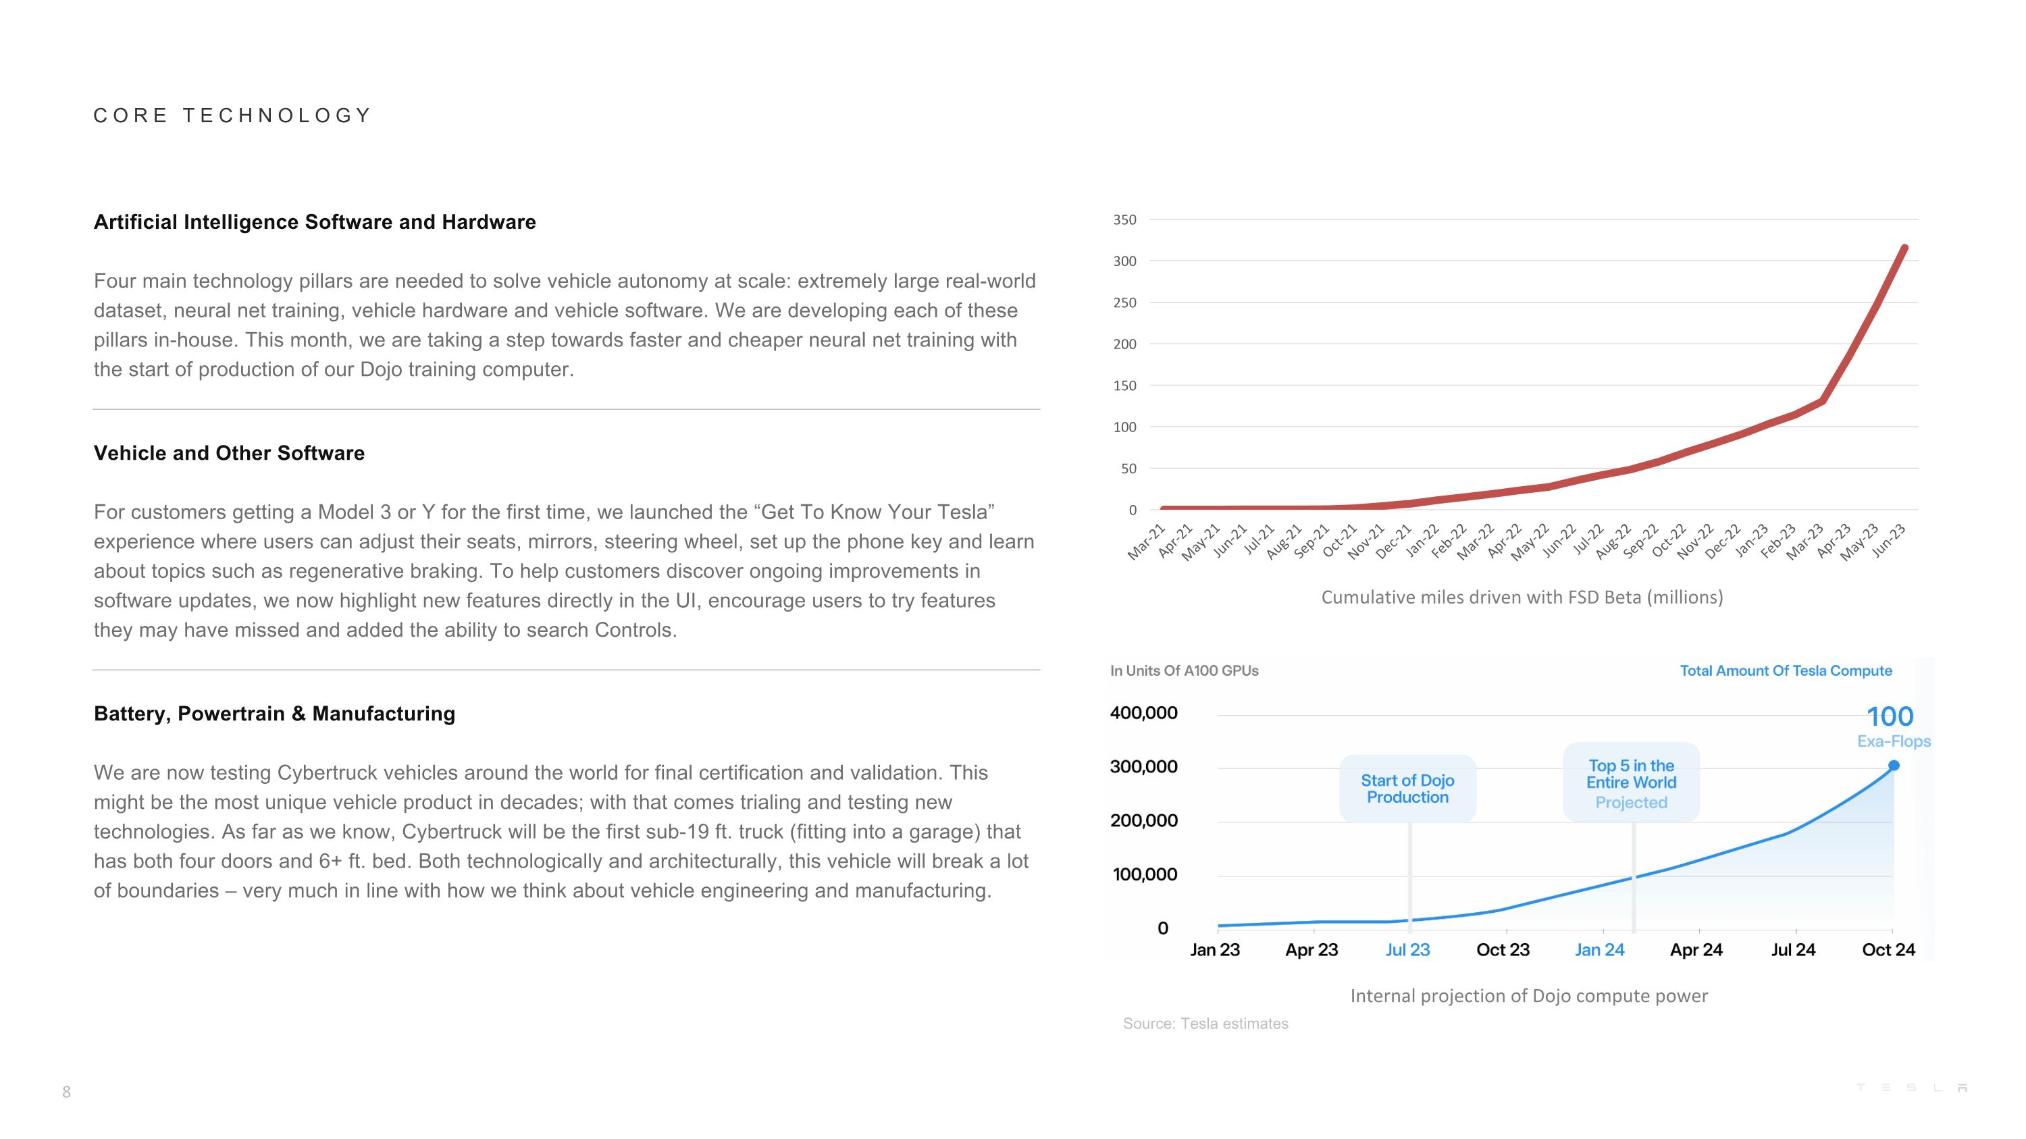Click the 'In Units Of A100 GPUs' label
This screenshot has height=1139, width=2026.
coord(1185,670)
